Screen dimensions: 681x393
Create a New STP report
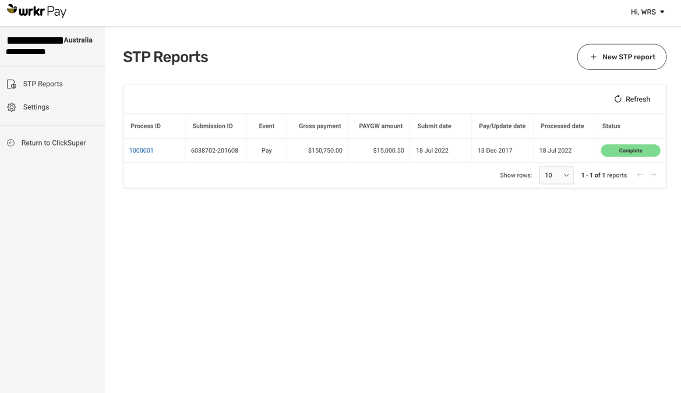tap(622, 56)
